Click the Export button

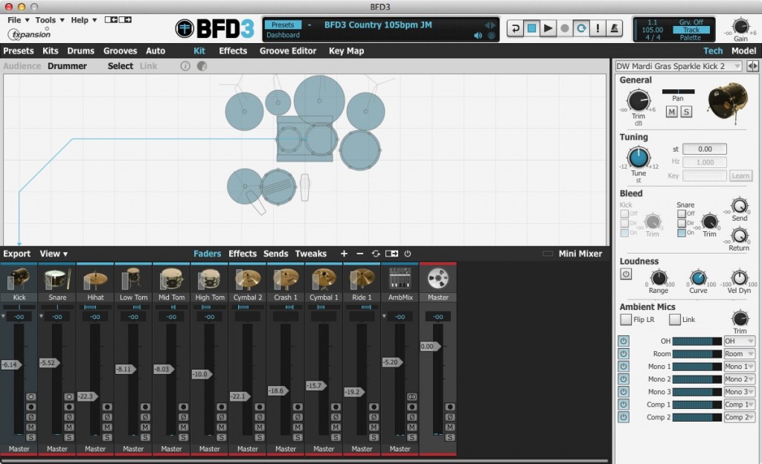16,254
